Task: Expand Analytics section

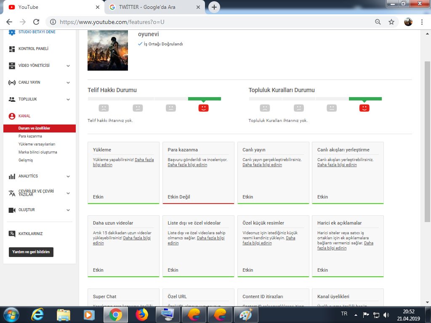Action: [x=68, y=176]
